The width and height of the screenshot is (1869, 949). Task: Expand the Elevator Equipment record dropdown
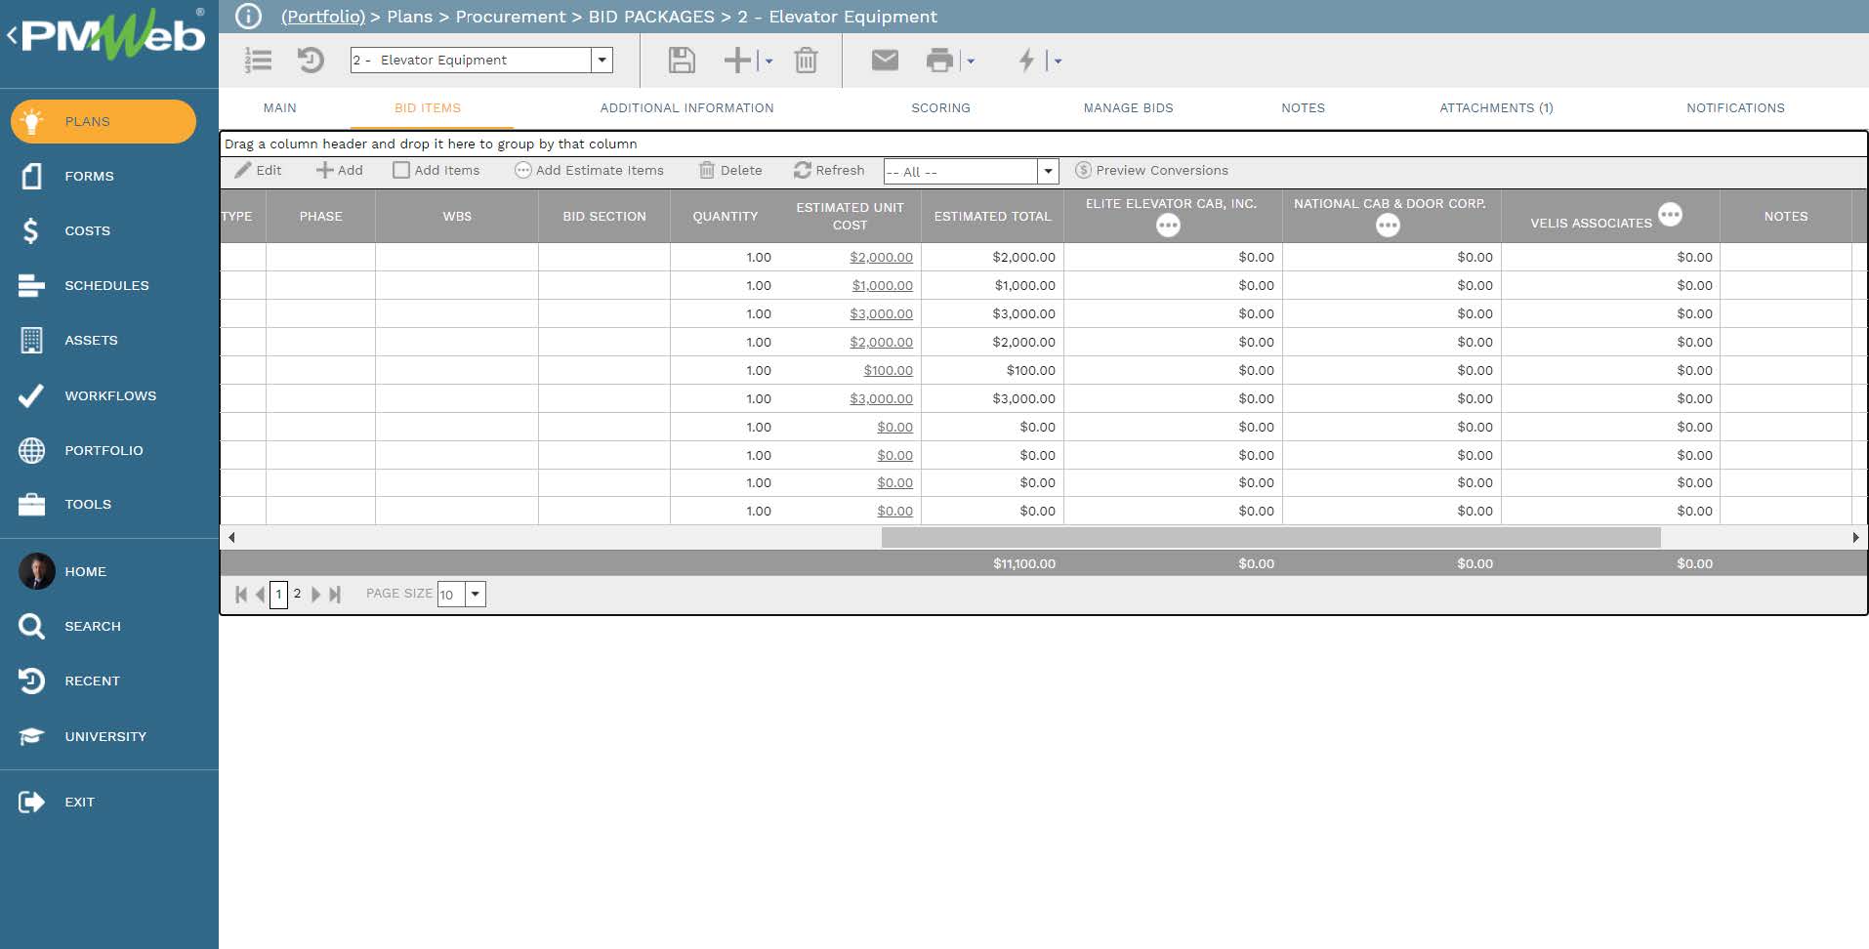coord(602,61)
